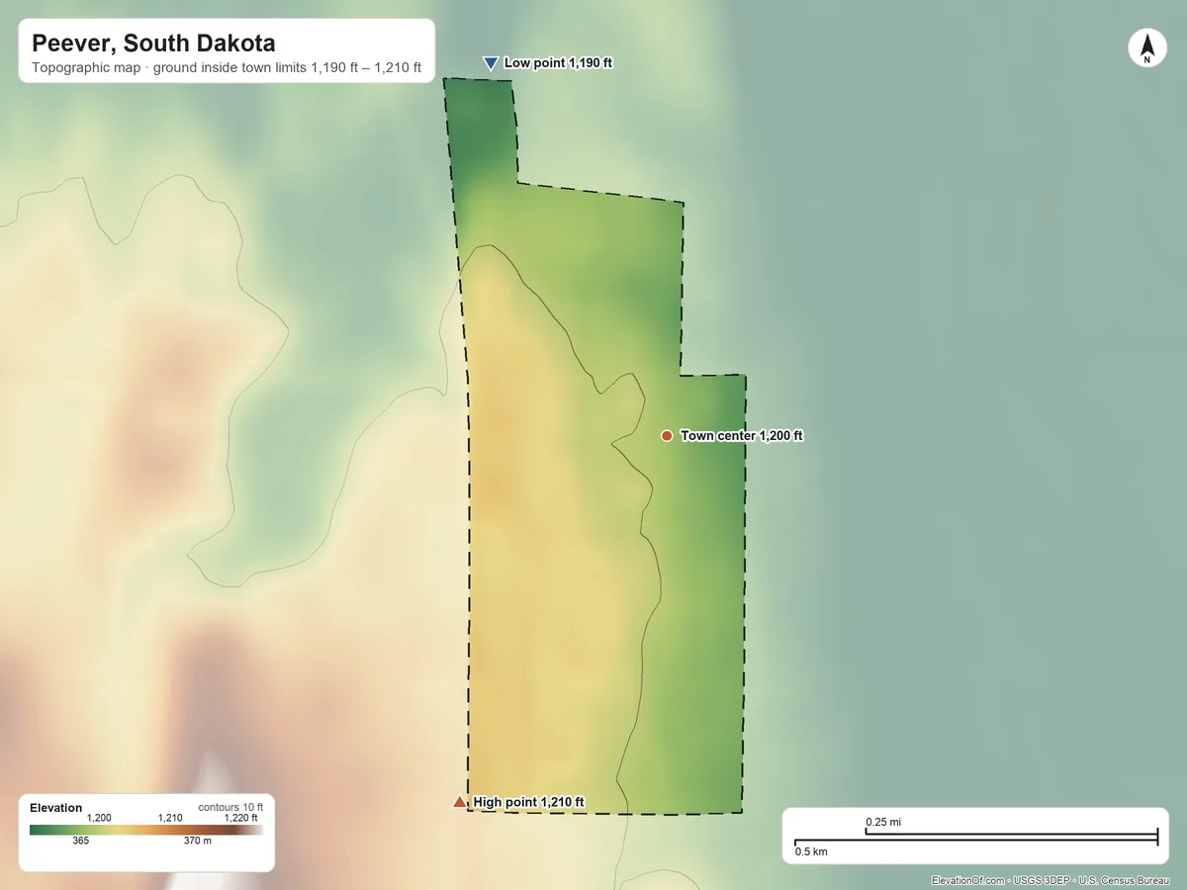Viewport: 1187px width, 890px height.
Task: Click the 'Peever, South Dakota' title
Action: click(x=153, y=44)
